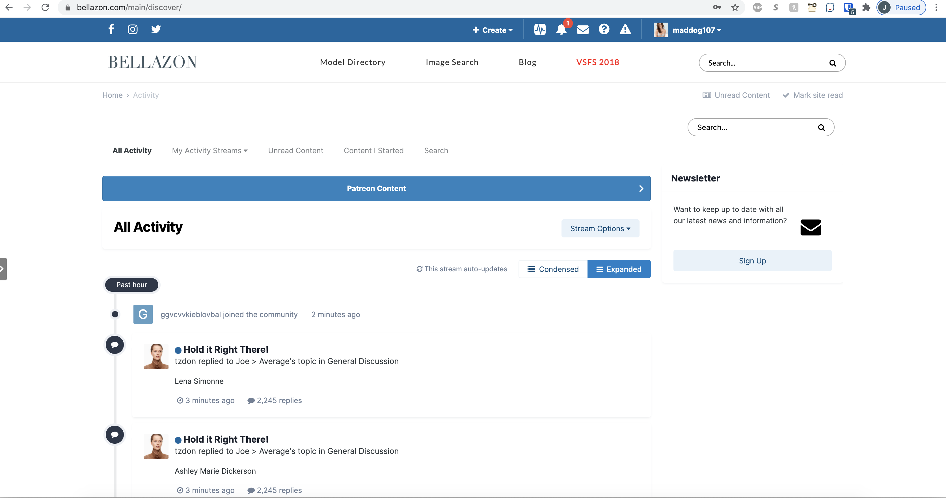Image resolution: width=946 pixels, height=498 pixels.
Task: Expand My Activity Streams menu
Action: [210, 150]
